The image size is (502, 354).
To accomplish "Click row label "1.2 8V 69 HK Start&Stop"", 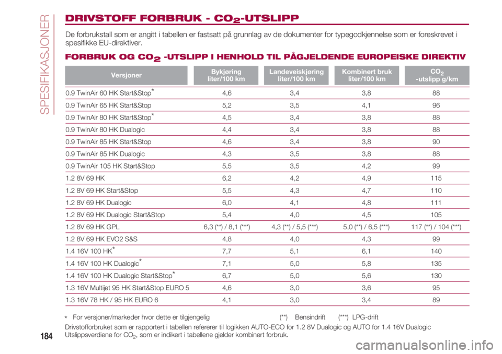I will click(x=102, y=191).
